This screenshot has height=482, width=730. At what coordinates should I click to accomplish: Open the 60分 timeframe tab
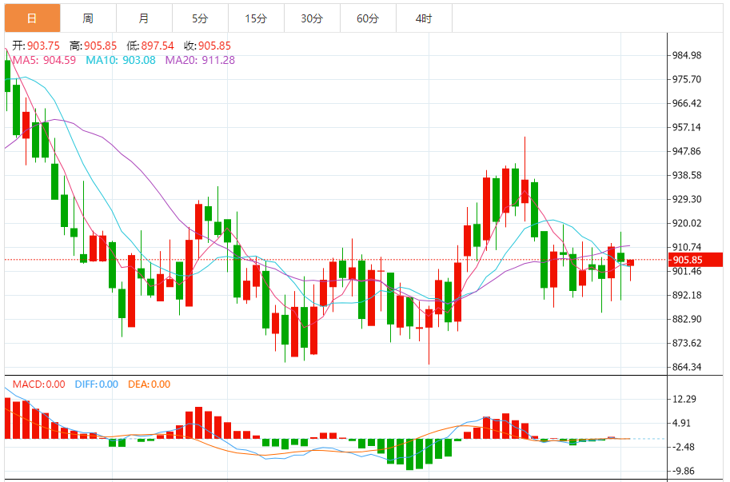pyautogui.click(x=368, y=18)
